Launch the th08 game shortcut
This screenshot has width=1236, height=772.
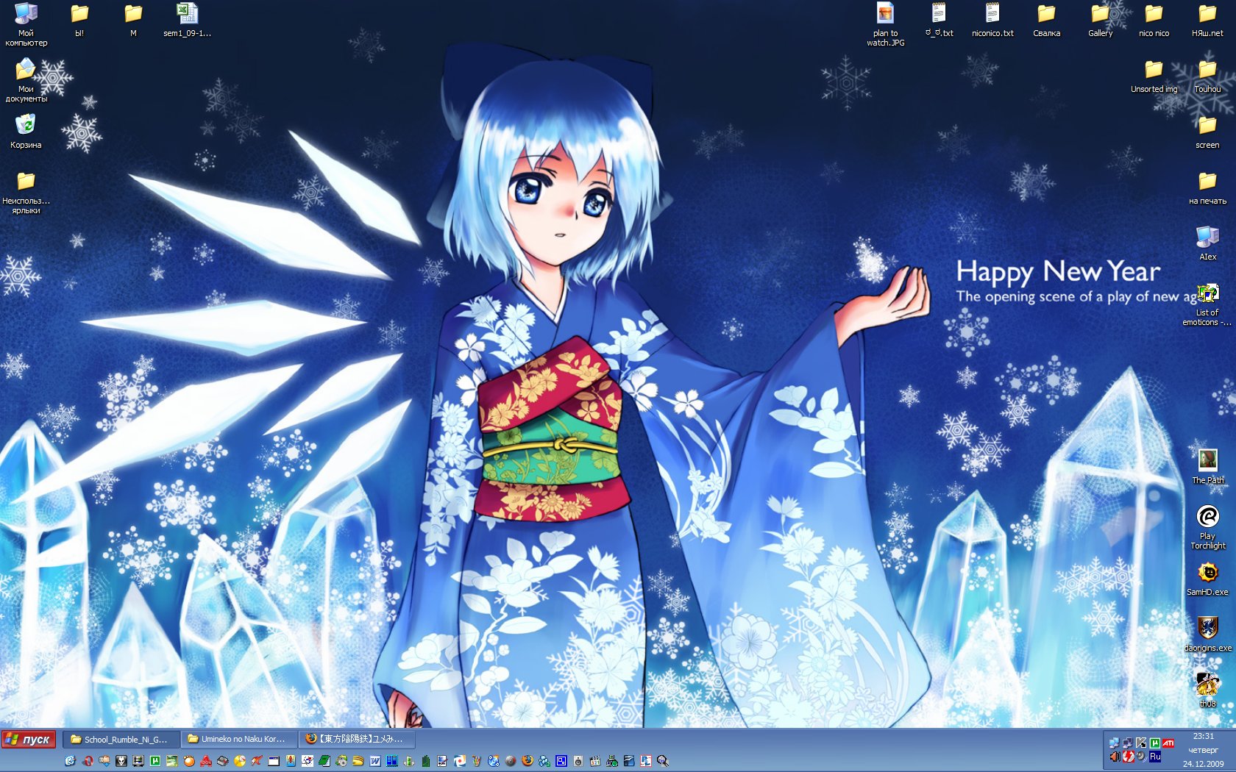click(x=1207, y=691)
